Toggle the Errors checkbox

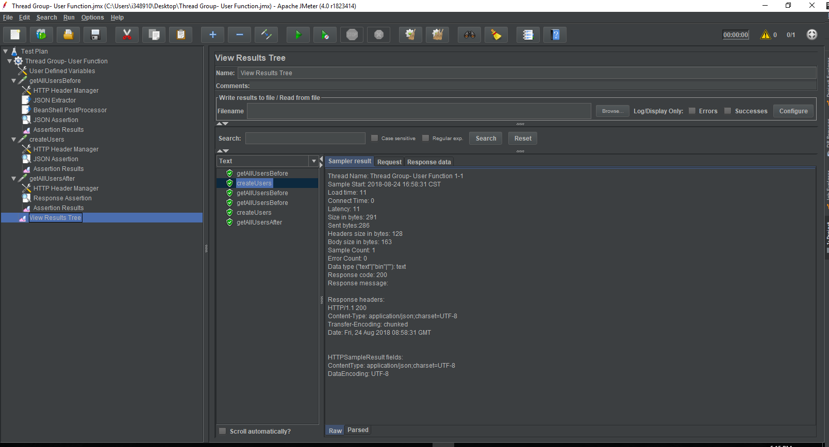pos(692,111)
